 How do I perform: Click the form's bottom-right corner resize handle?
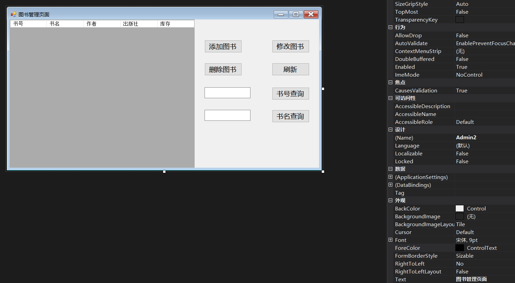pos(323,171)
